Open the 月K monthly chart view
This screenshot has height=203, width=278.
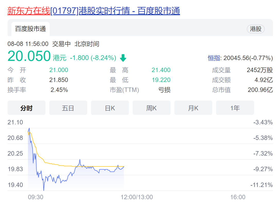(x=193, y=108)
